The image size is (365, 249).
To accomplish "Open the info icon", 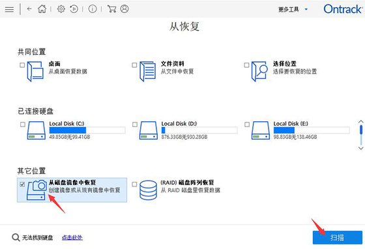I will pos(93,9).
